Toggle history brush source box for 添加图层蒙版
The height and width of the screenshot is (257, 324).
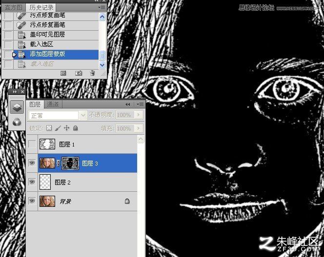tap(8, 55)
